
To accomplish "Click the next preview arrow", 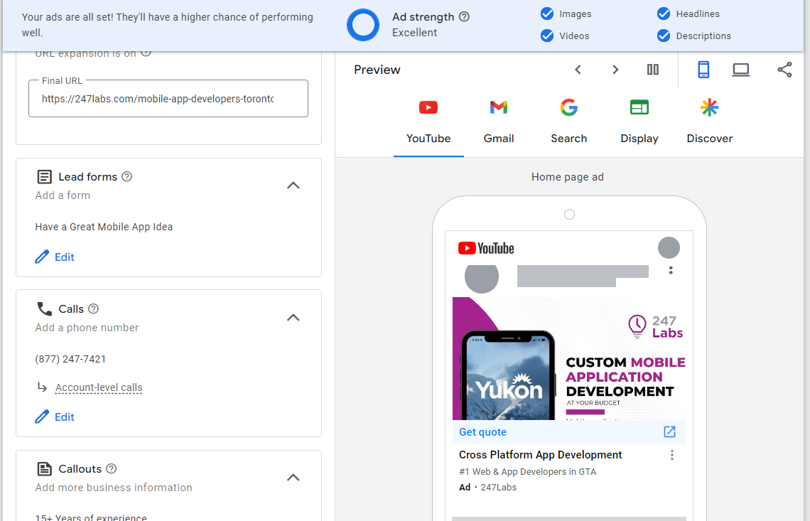I will pos(615,70).
